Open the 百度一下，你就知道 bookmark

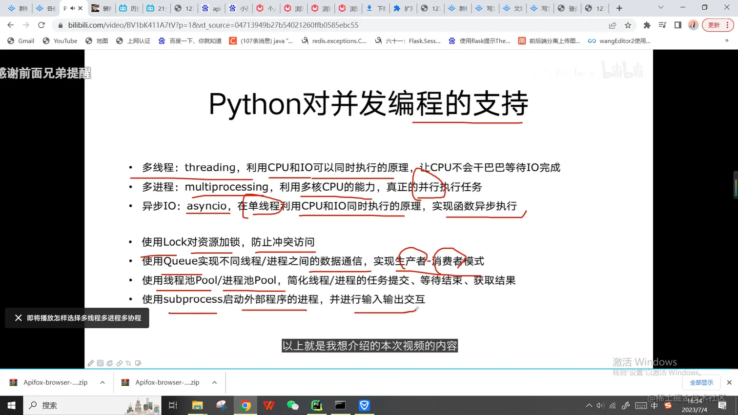point(190,41)
